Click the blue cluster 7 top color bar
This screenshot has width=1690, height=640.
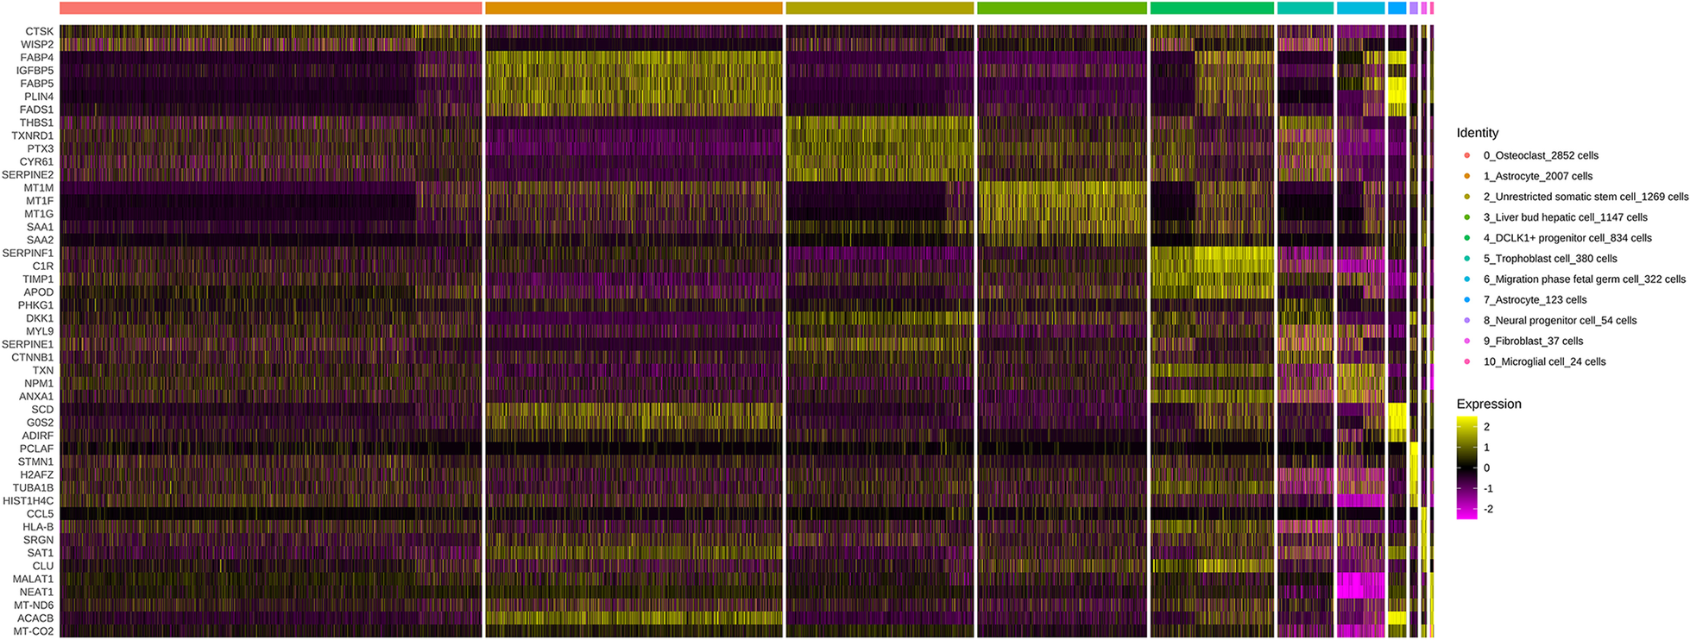point(1397,8)
